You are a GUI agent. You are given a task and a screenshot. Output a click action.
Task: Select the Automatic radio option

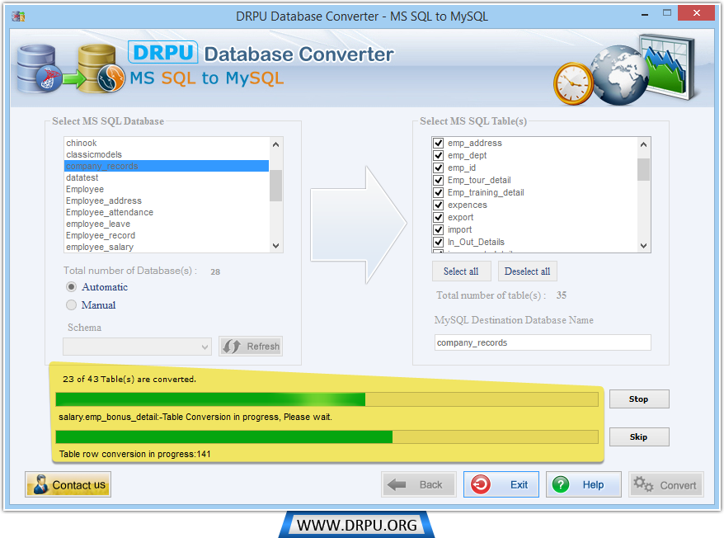click(x=71, y=287)
